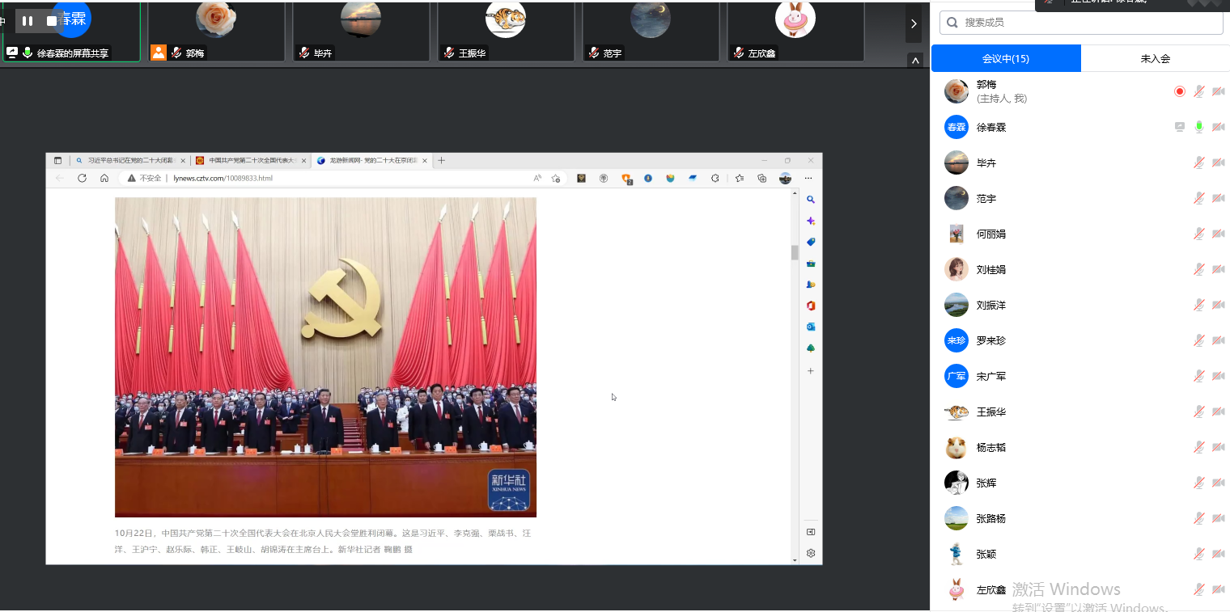Click the muted camera icon beside 毕卉
Screen dimensions: 1230x612
tap(1218, 162)
